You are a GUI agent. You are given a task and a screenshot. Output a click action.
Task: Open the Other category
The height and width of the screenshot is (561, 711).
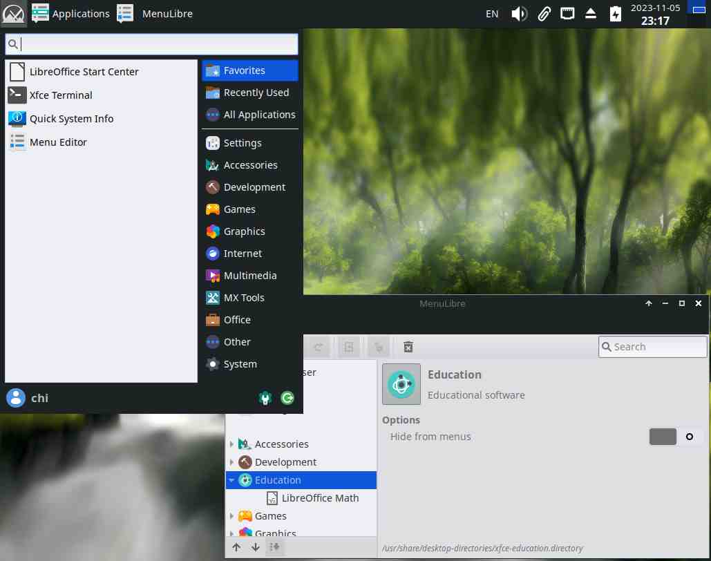pyautogui.click(x=250, y=342)
